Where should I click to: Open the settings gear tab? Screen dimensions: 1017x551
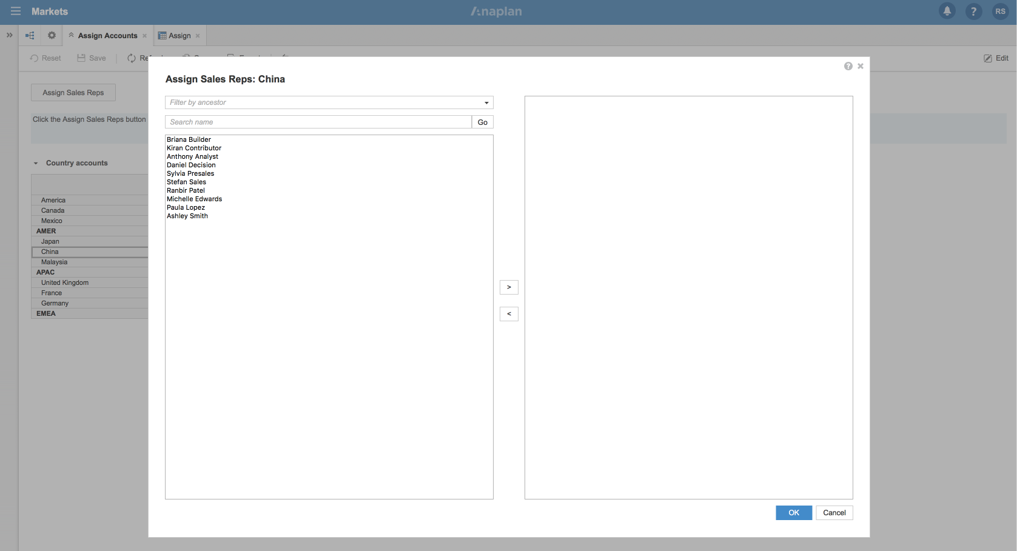[x=52, y=35]
